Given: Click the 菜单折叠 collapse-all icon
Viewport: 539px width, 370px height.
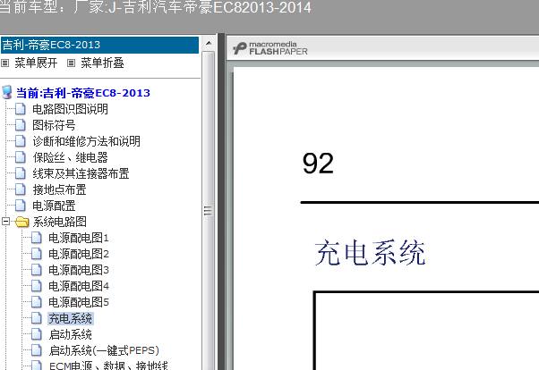Looking at the screenshot, I should (x=71, y=63).
